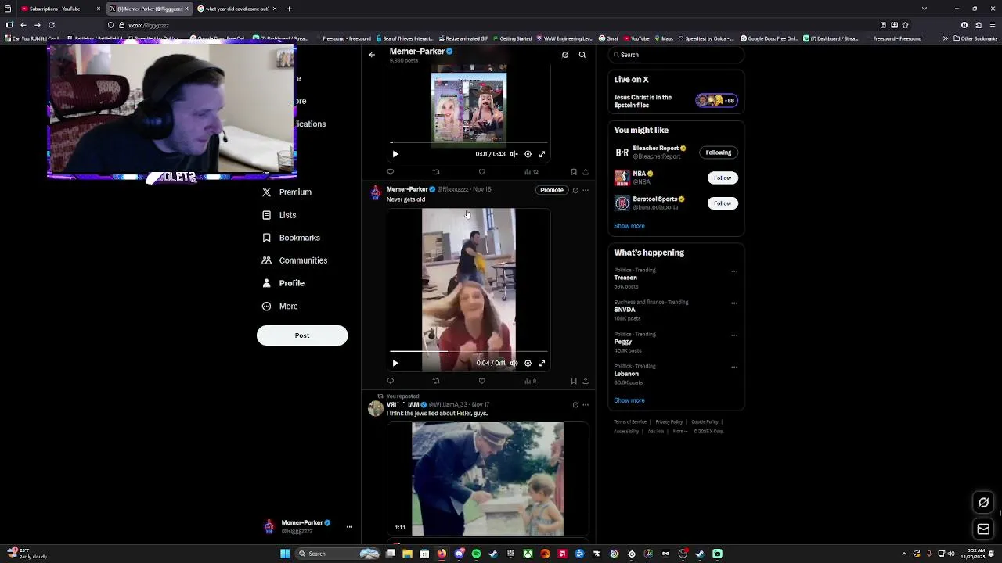The width and height of the screenshot is (1002, 563).
Task: Open the hitler video thumbnail in WilliamA_33 post
Action: pos(488,479)
